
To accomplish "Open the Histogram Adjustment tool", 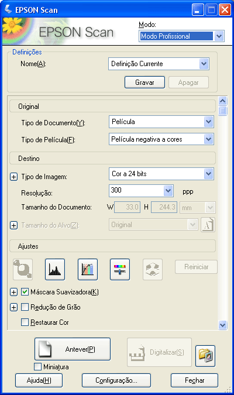I will [55, 269].
